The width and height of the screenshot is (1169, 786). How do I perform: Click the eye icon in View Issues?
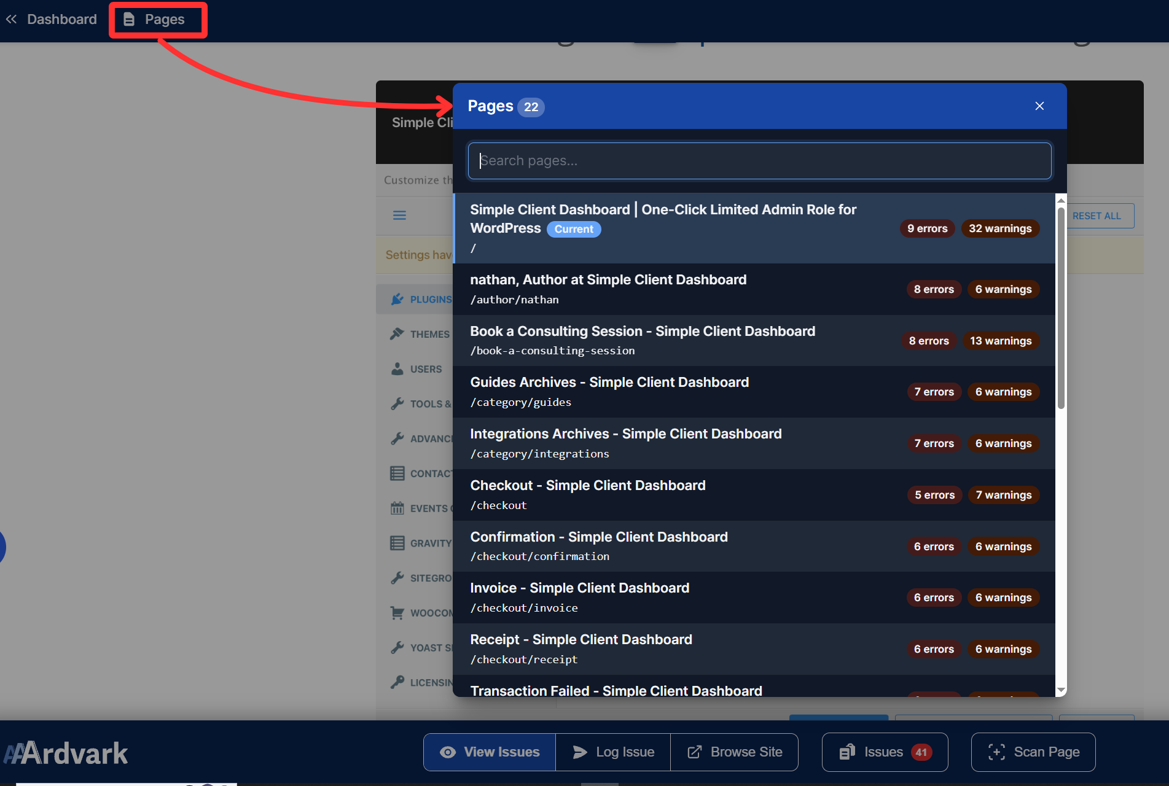(x=448, y=752)
